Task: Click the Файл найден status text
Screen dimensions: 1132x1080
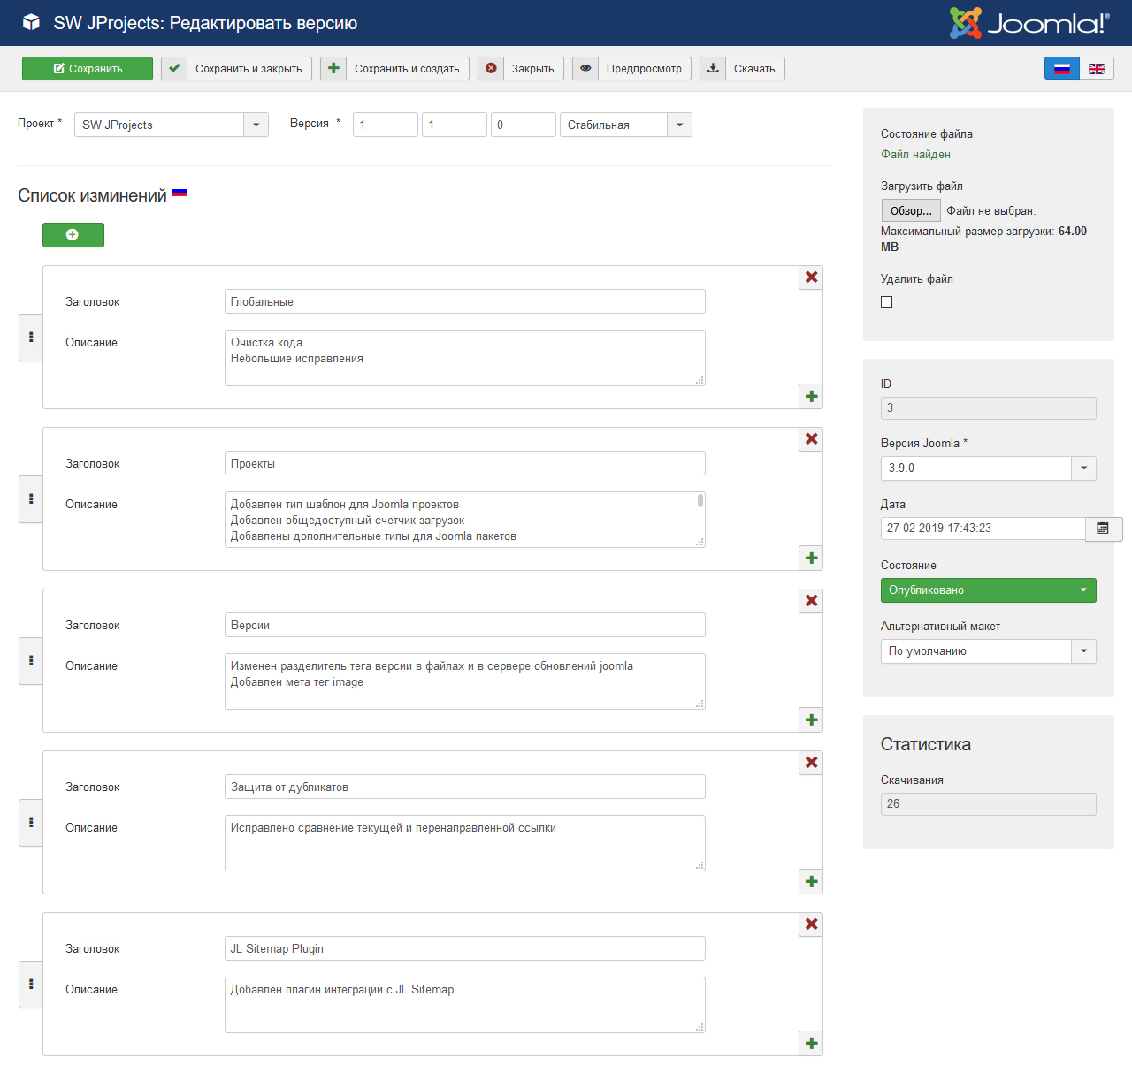Action: pos(915,154)
